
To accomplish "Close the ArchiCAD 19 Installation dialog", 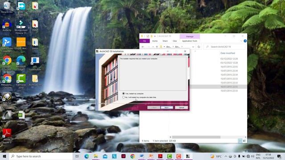I will coord(185,52).
